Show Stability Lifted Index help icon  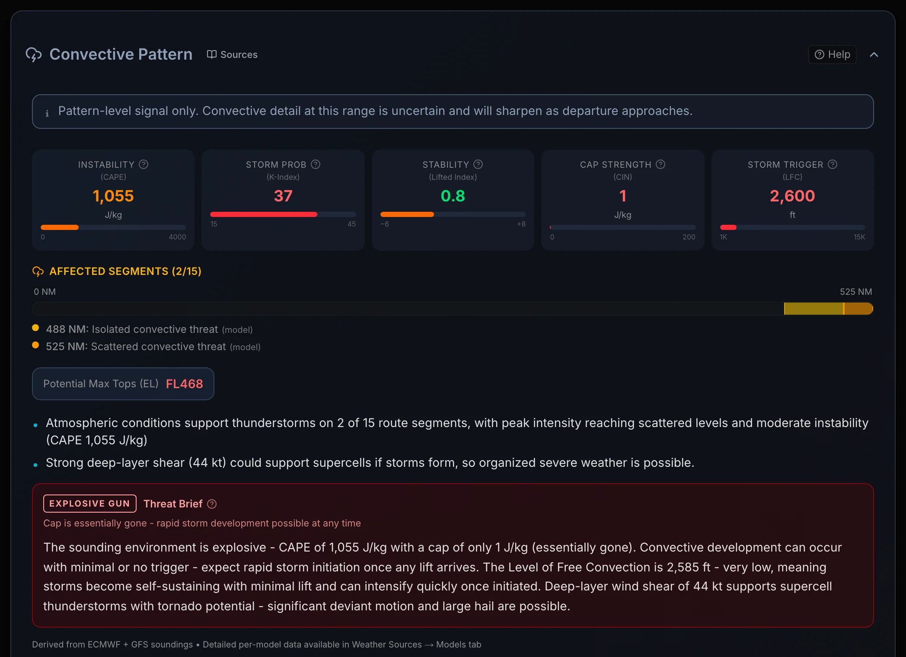(478, 164)
